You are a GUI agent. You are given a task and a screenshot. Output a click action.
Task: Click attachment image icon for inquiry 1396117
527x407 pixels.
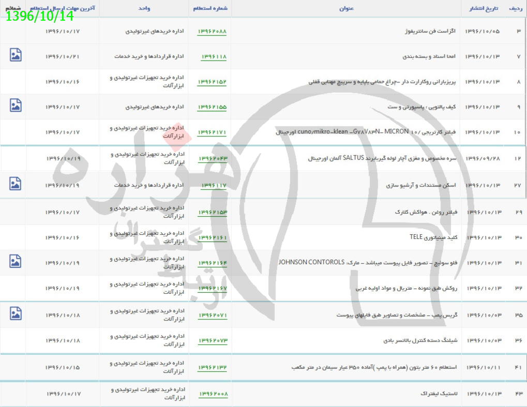click(16, 183)
